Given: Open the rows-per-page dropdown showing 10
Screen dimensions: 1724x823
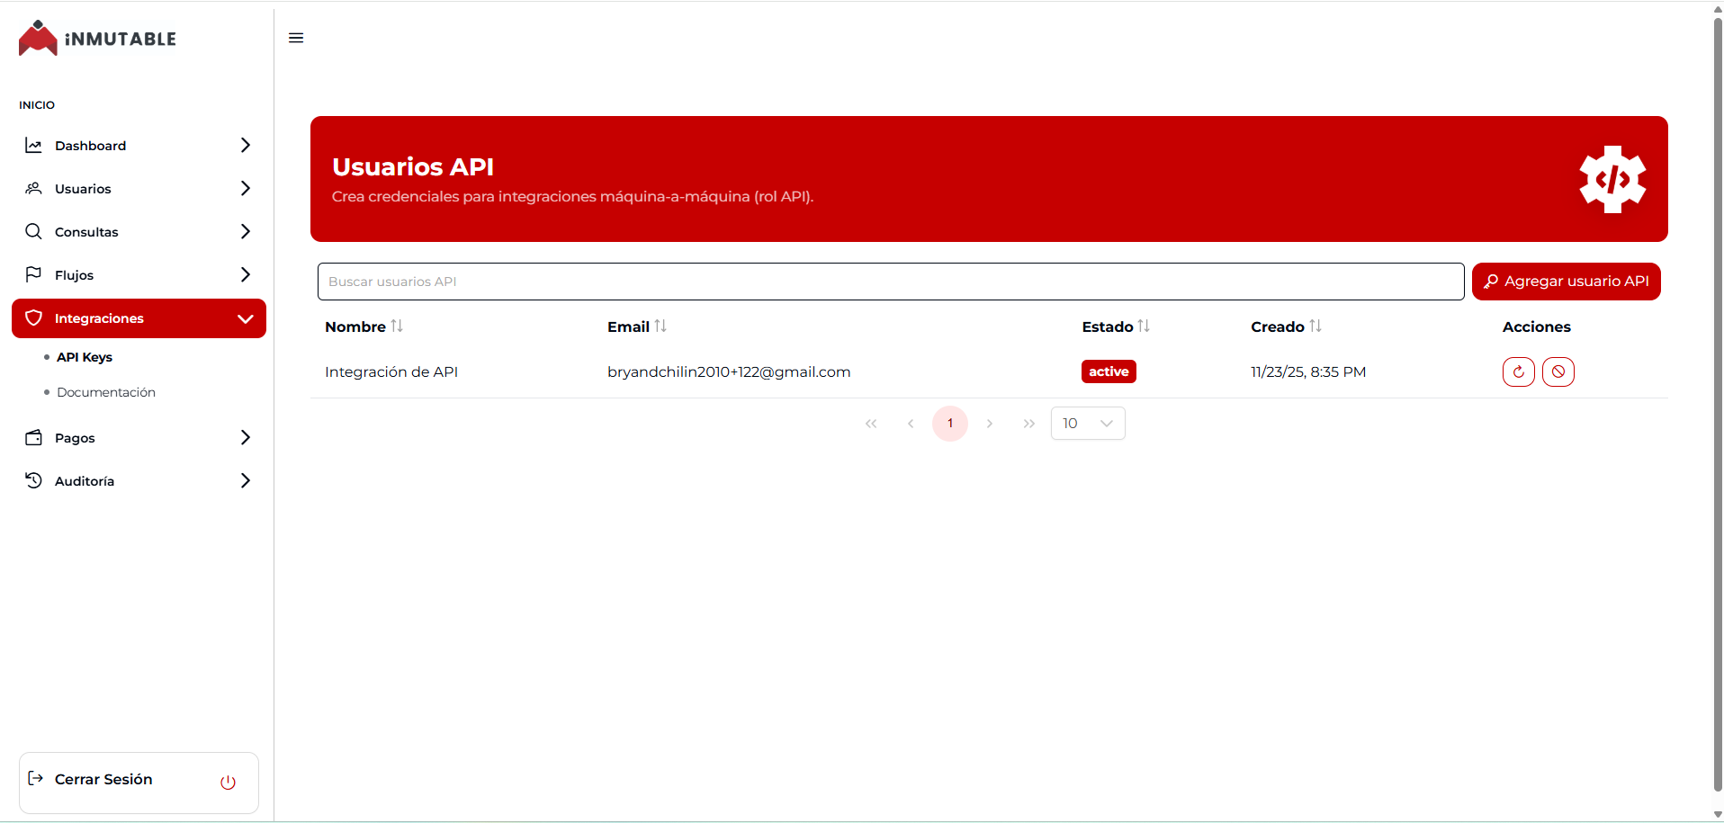Looking at the screenshot, I should tap(1087, 423).
